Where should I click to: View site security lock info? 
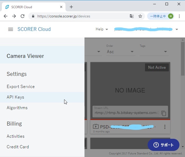coord(33,16)
